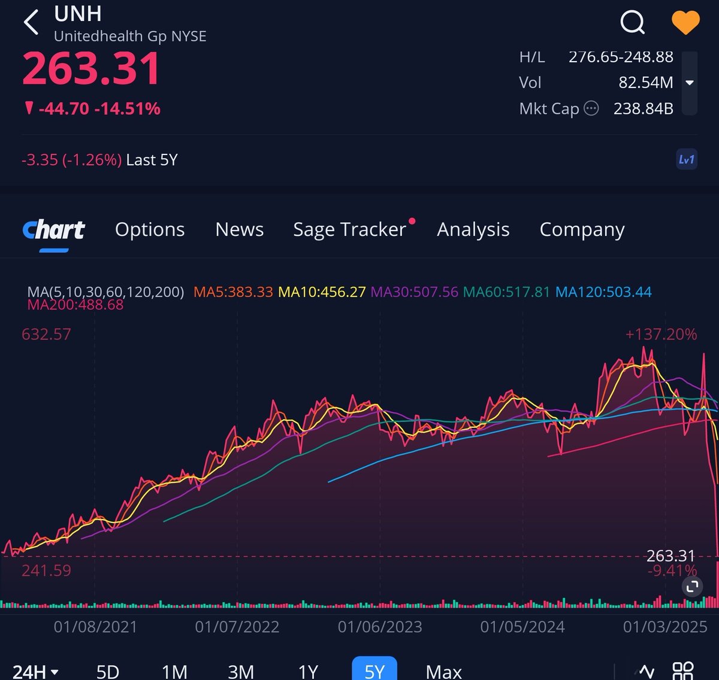Select the 5D time range
The image size is (719, 680).
[x=108, y=671]
